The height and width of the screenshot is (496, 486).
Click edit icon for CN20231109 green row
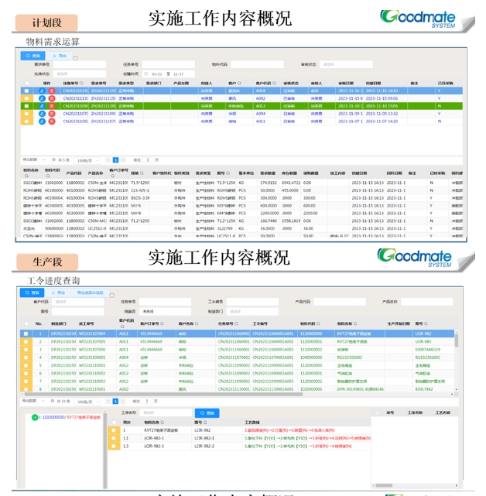point(42,106)
